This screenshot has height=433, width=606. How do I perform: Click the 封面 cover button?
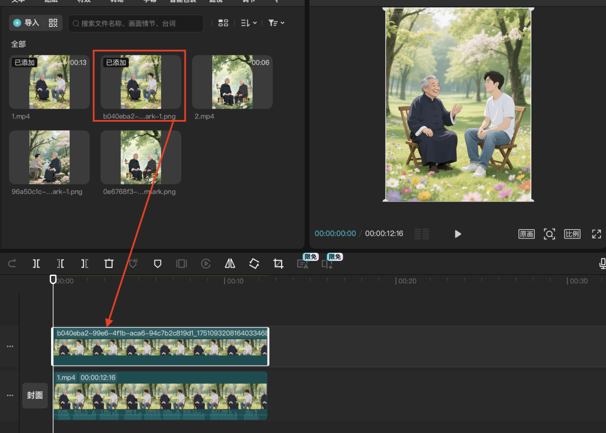coord(35,395)
